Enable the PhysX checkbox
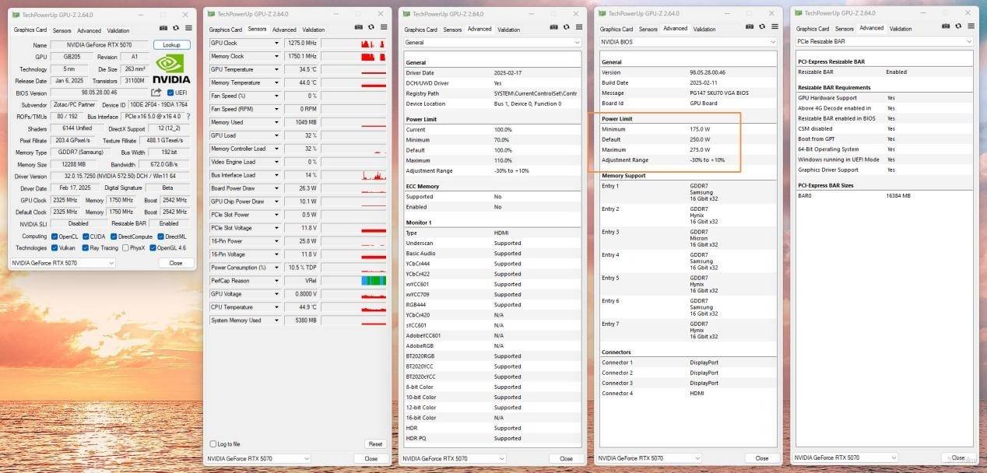This screenshot has width=987, height=473. [126, 248]
